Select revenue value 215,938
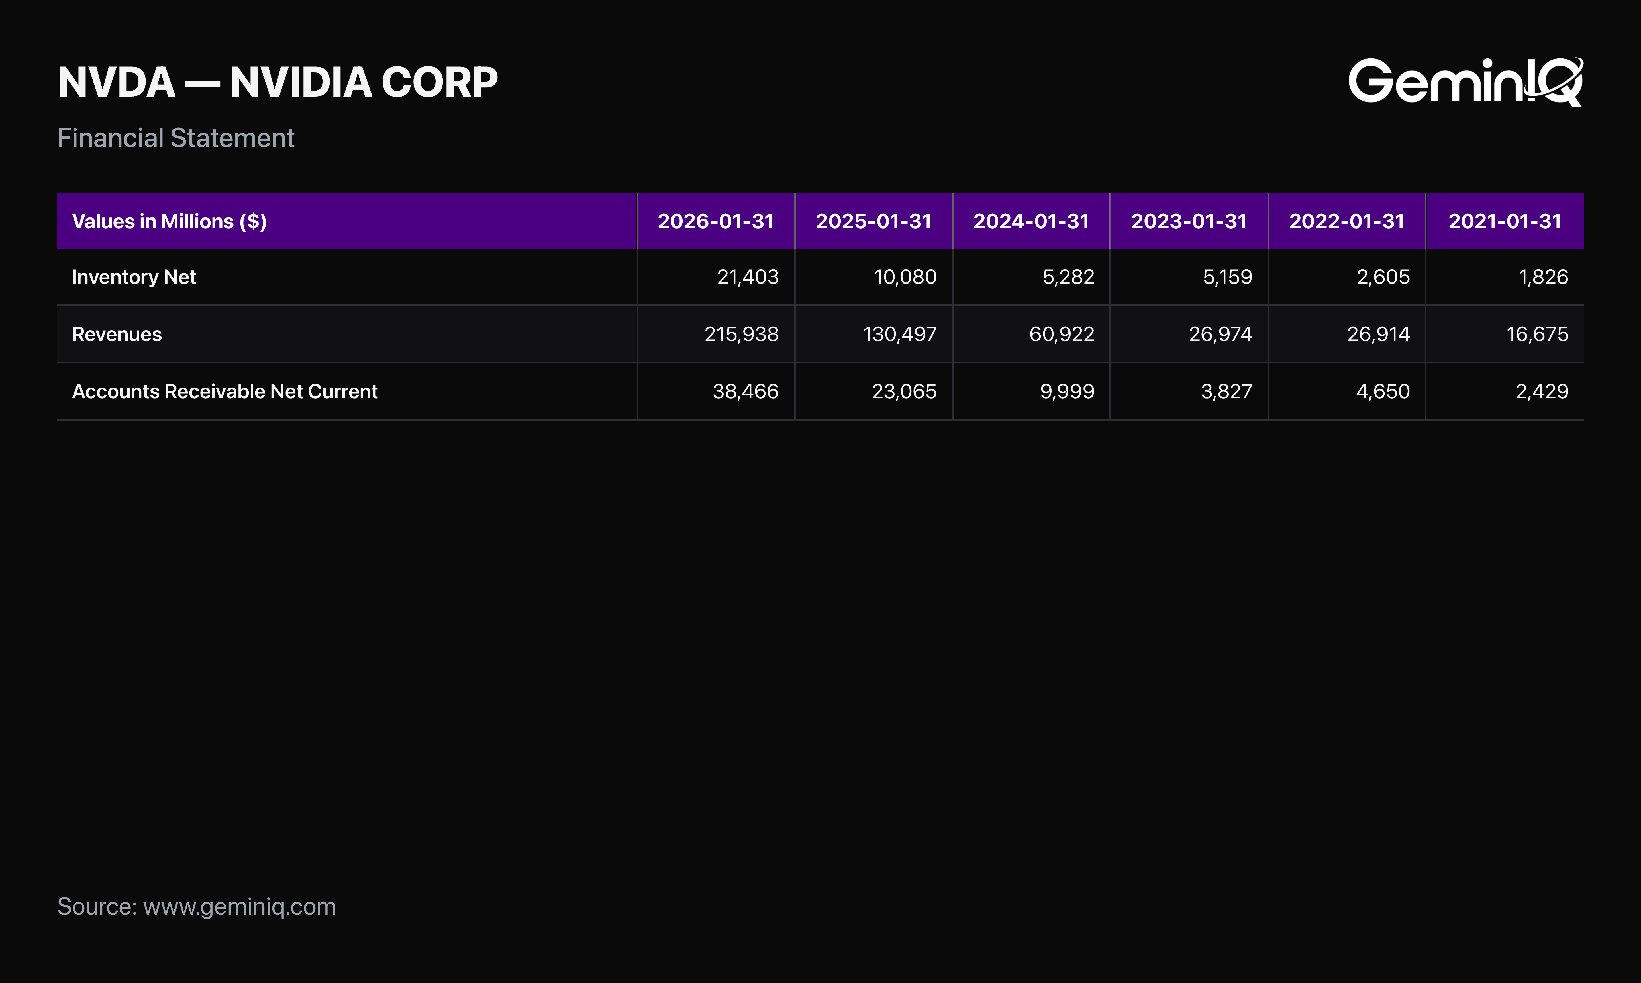The image size is (1641, 983). coord(741,334)
